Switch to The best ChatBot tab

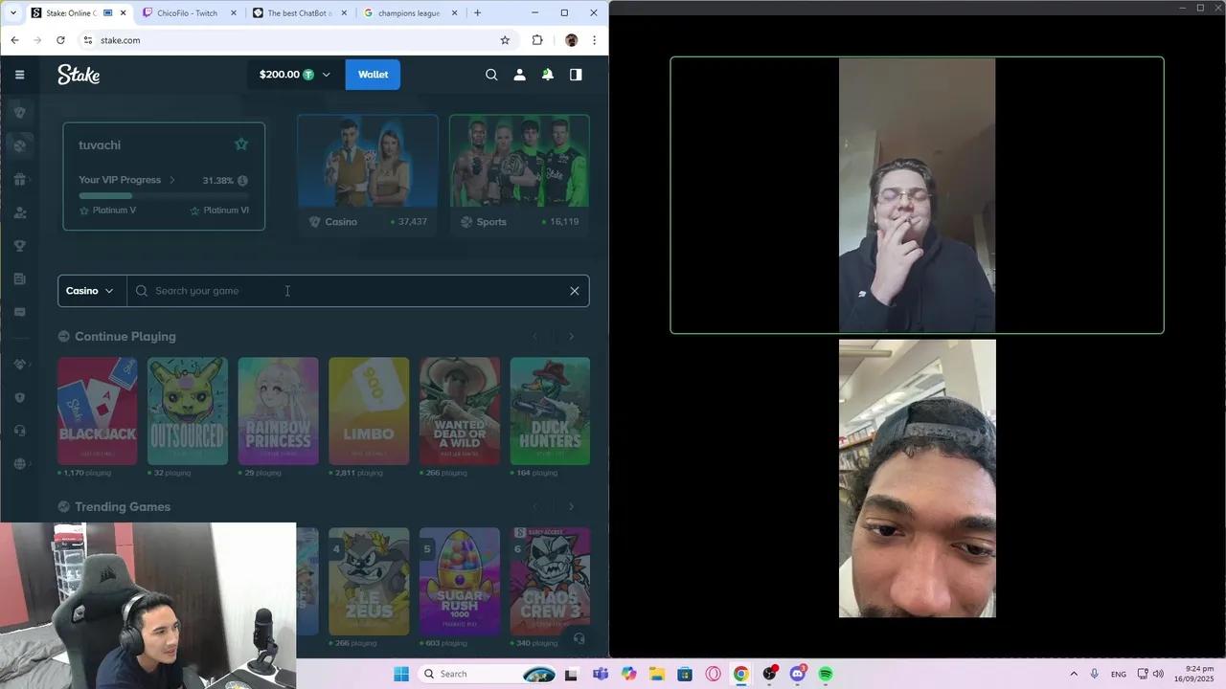click(x=300, y=13)
